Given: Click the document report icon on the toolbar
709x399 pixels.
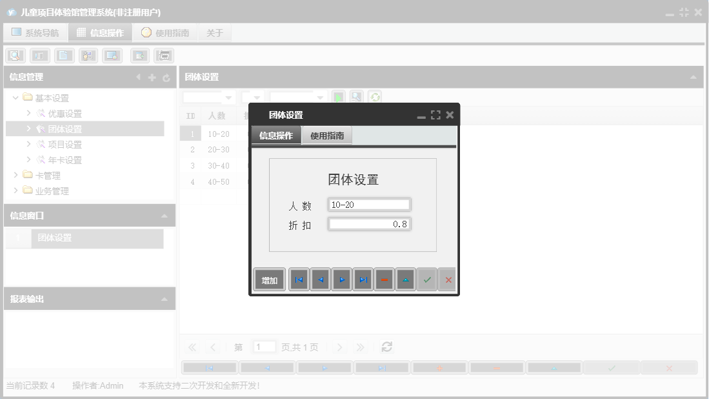Looking at the screenshot, I should tap(64, 55).
